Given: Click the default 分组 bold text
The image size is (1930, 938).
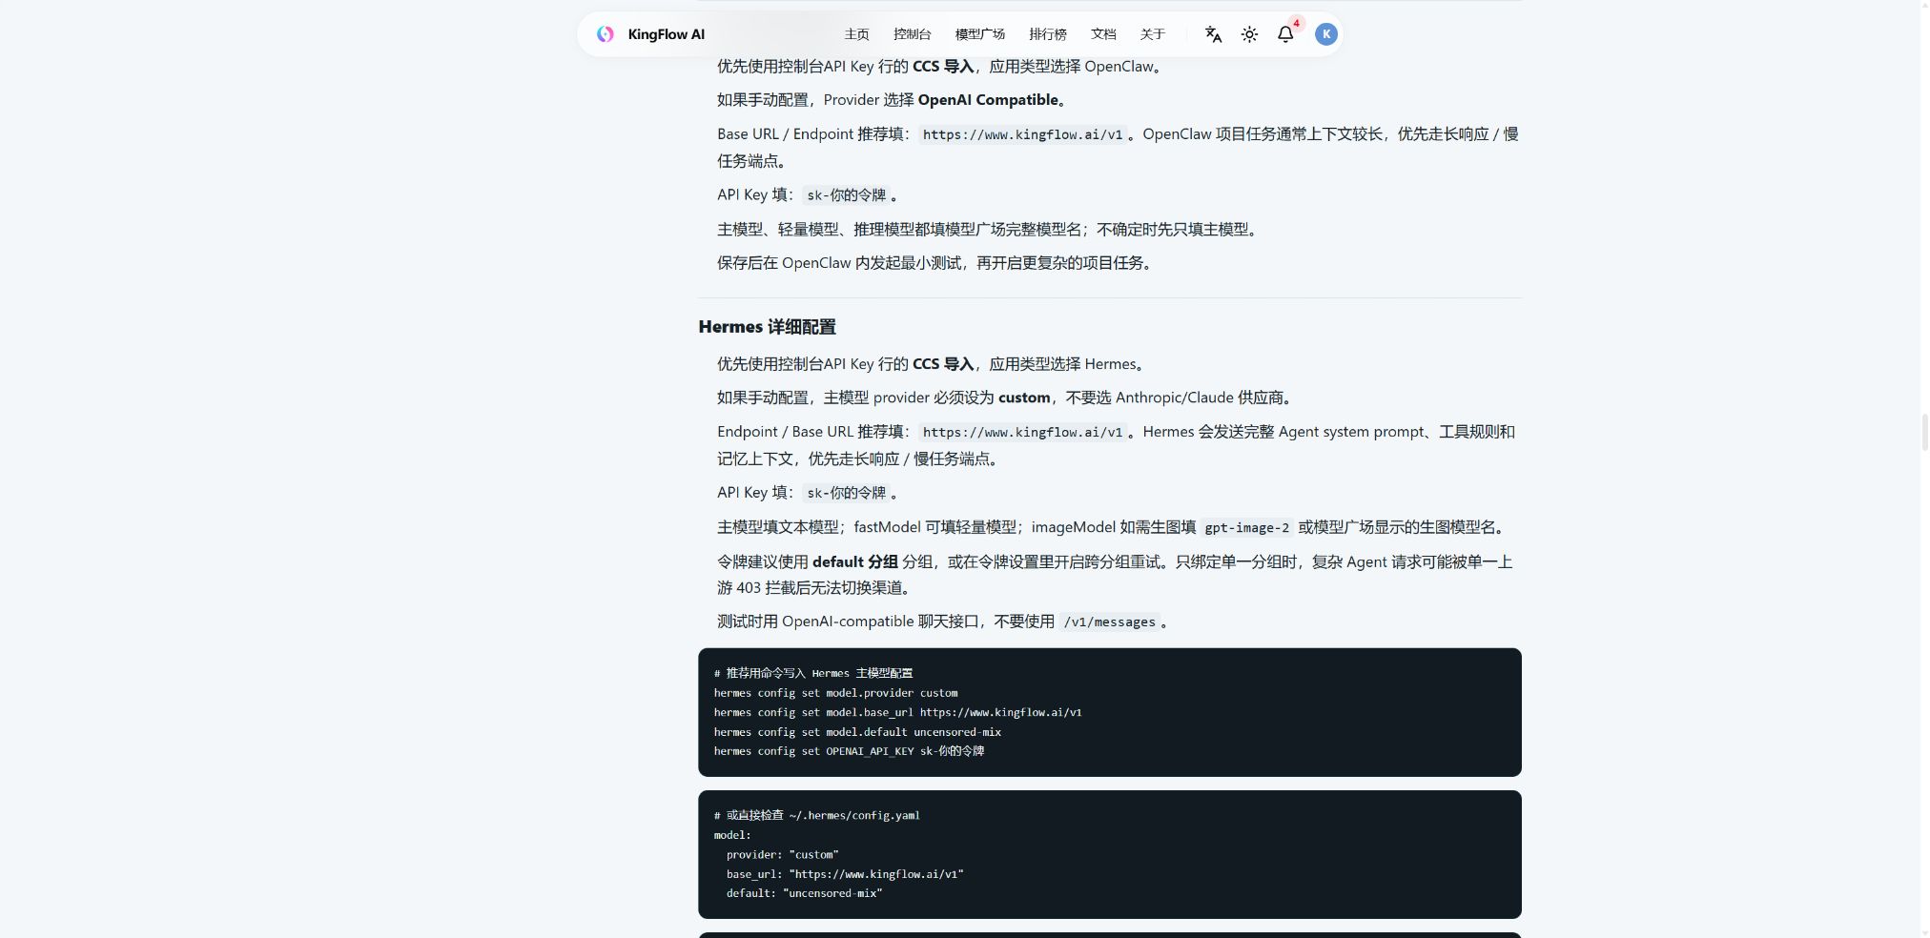Looking at the screenshot, I should tap(854, 561).
